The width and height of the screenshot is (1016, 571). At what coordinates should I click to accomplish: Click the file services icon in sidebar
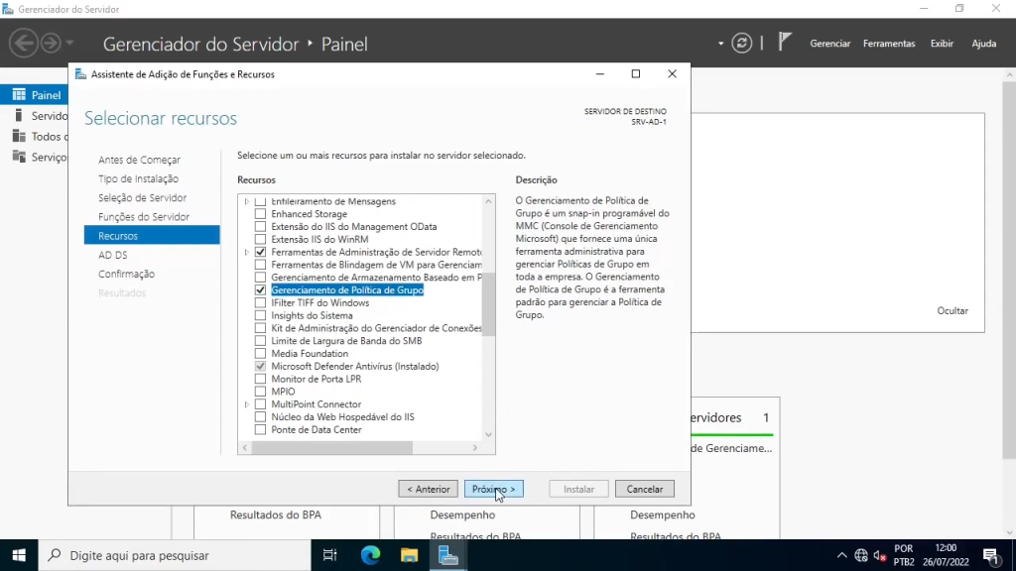click(19, 158)
